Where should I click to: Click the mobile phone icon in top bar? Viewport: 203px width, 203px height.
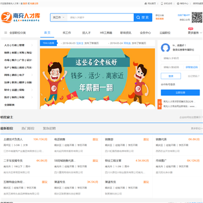162,3
